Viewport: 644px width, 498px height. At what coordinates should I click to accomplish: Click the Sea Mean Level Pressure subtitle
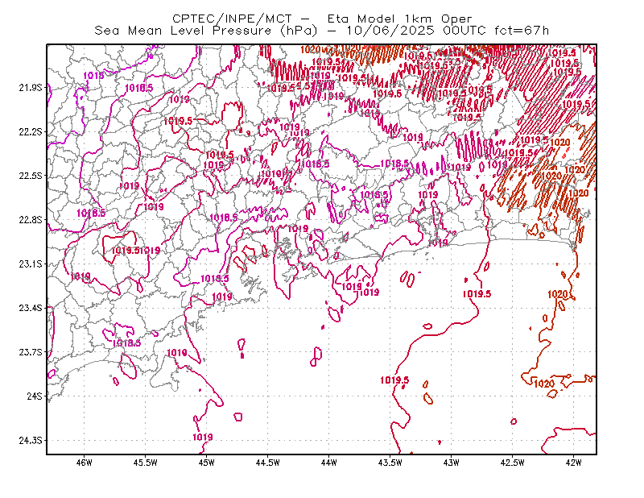click(321, 31)
